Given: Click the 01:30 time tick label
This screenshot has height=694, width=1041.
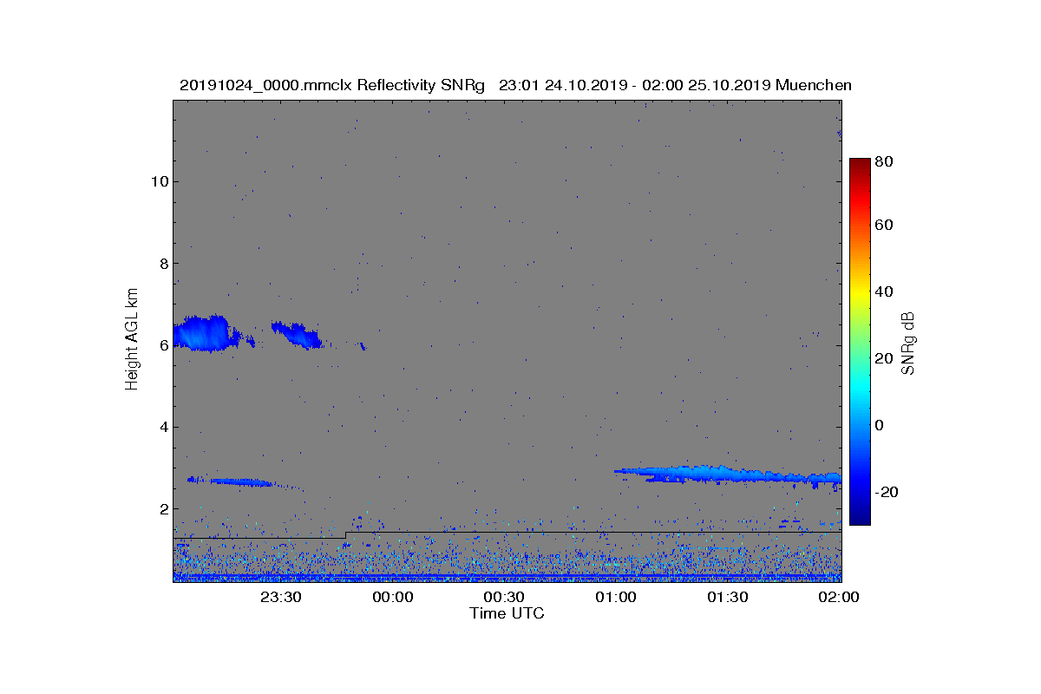Looking at the screenshot, I should point(728,597).
